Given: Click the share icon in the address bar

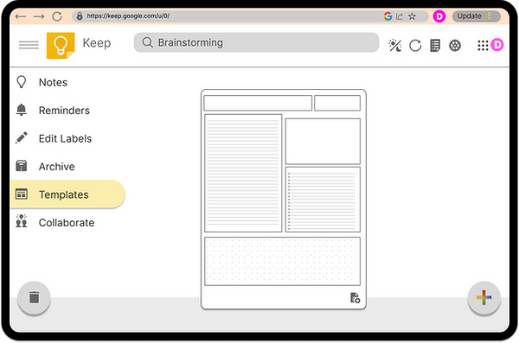Looking at the screenshot, I should 400,16.
